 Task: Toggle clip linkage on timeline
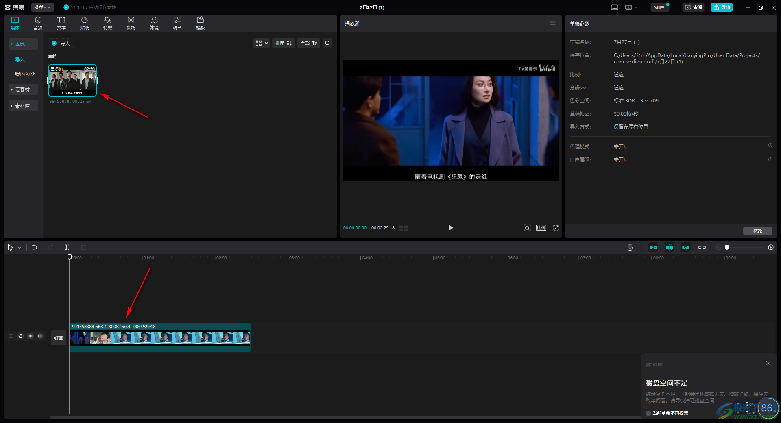pyautogui.click(x=686, y=247)
